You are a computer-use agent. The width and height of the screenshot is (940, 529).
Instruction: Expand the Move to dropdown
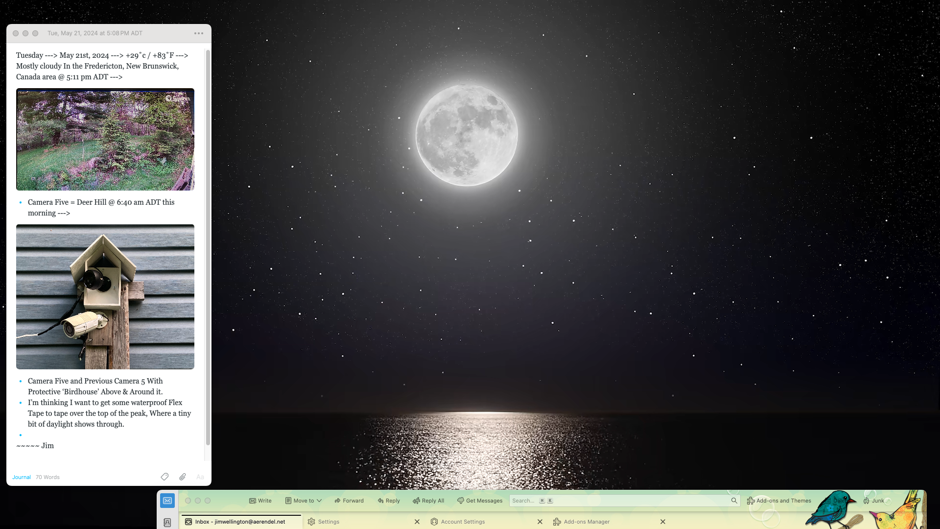[x=303, y=501]
